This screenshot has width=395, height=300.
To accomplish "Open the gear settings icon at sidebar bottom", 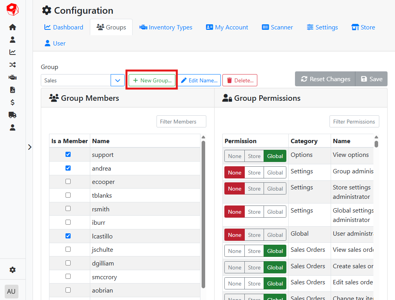I will coord(13,270).
